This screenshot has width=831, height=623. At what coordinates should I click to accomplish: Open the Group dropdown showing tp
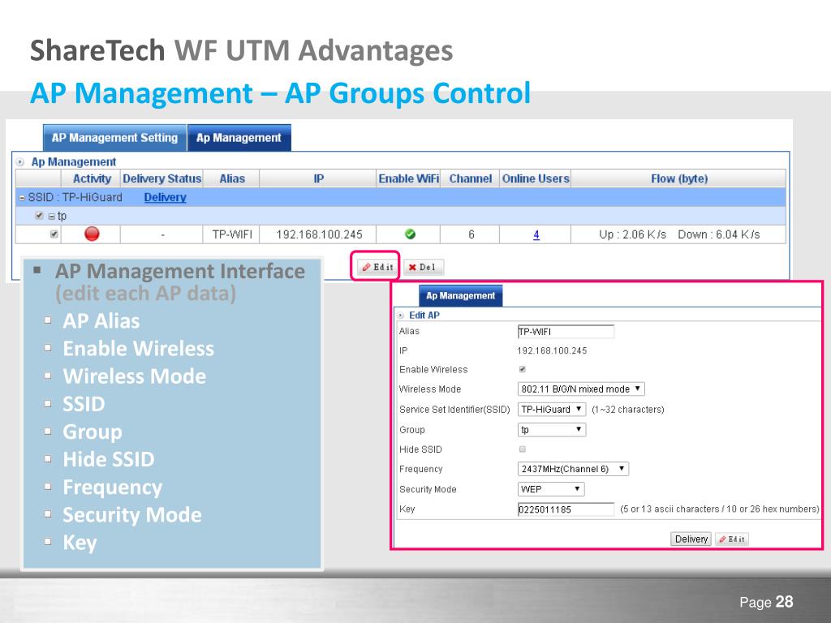point(551,429)
